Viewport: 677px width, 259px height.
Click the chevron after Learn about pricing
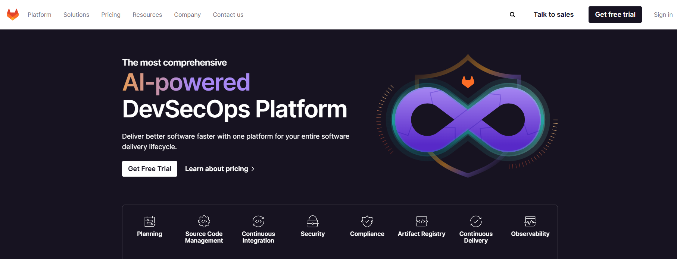253,169
